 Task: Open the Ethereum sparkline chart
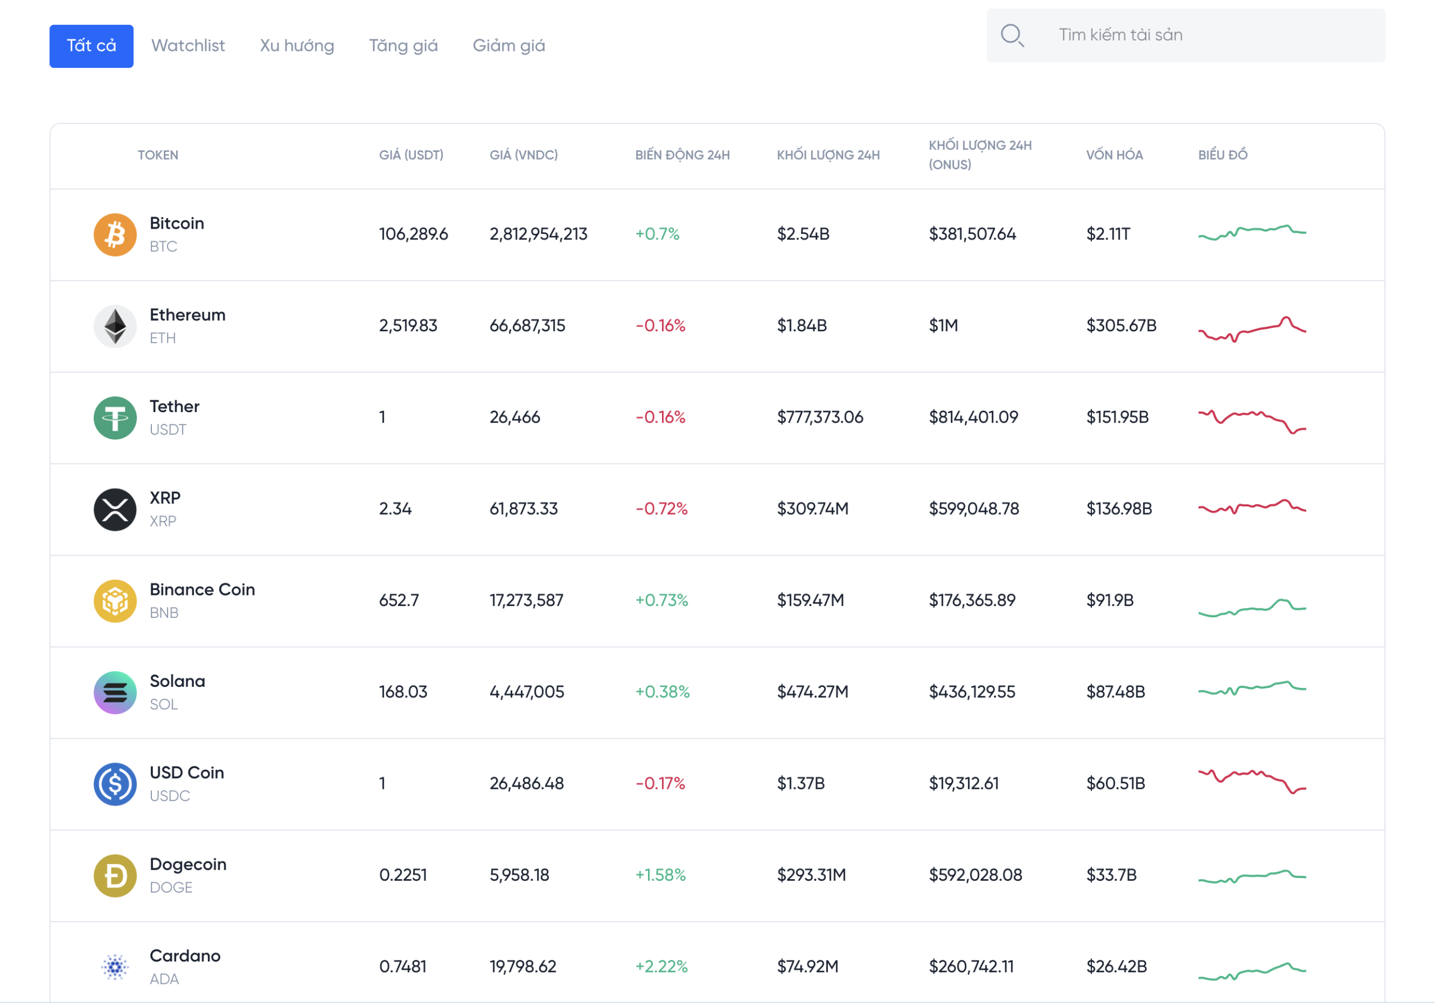(x=1252, y=329)
